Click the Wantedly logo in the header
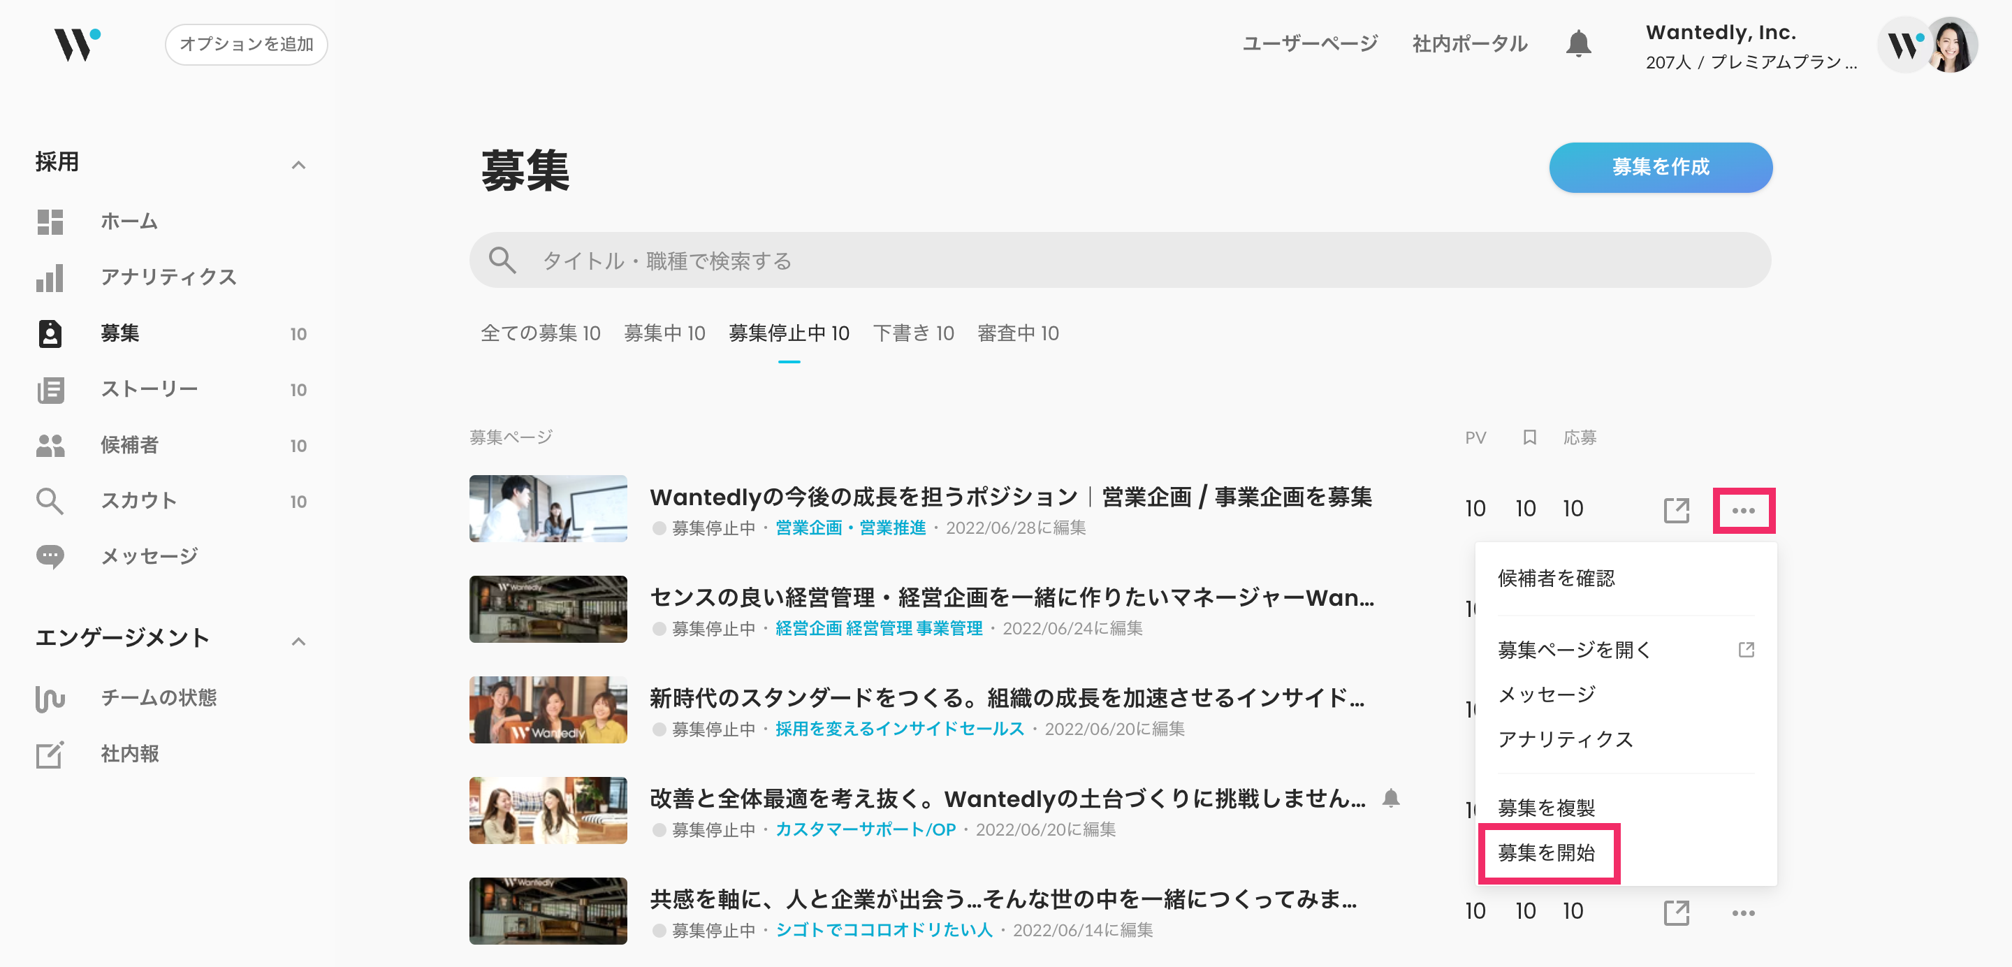 (x=77, y=45)
